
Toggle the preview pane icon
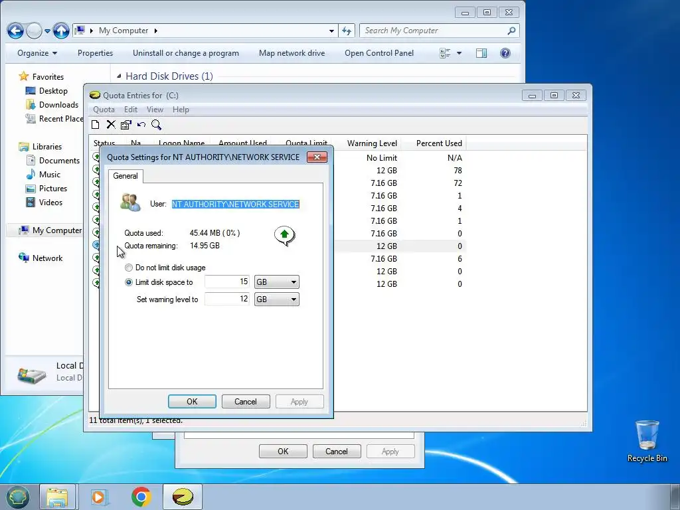coord(481,53)
